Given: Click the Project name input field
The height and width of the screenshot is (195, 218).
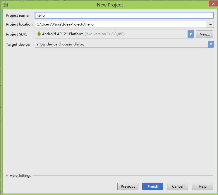Looking at the screenshot, I should pos(124,16).
